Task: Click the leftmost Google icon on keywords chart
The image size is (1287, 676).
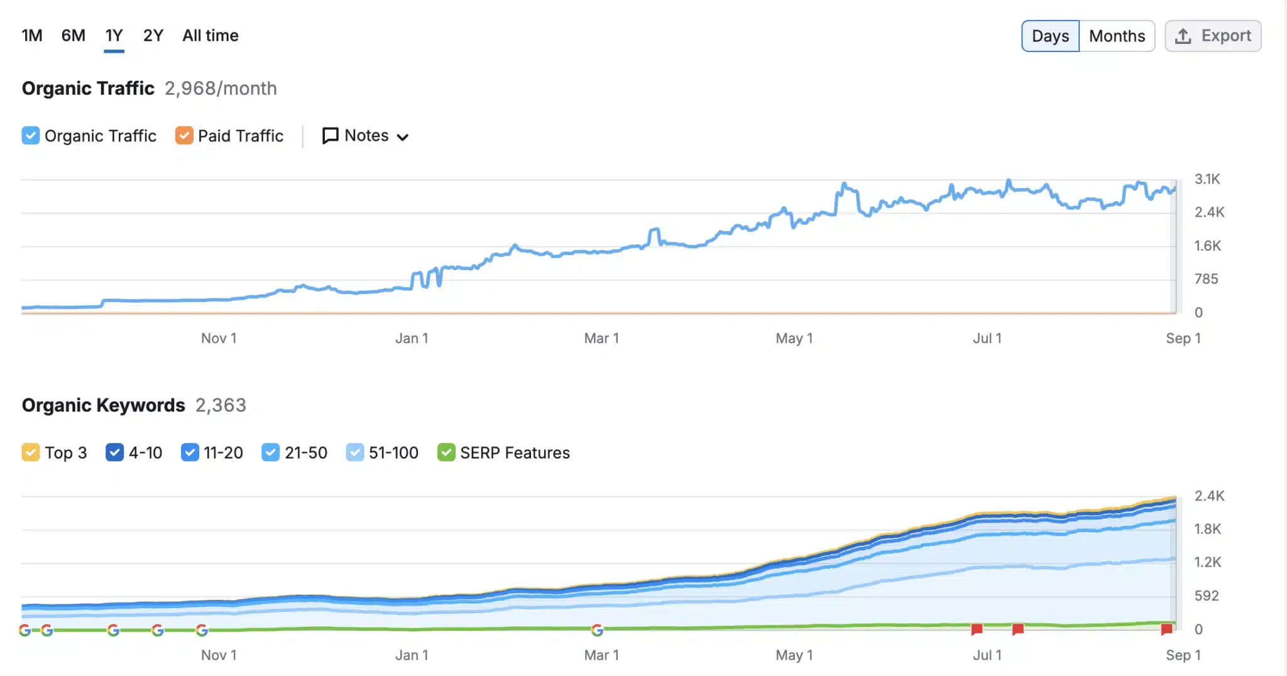Action: coord(25,630)
